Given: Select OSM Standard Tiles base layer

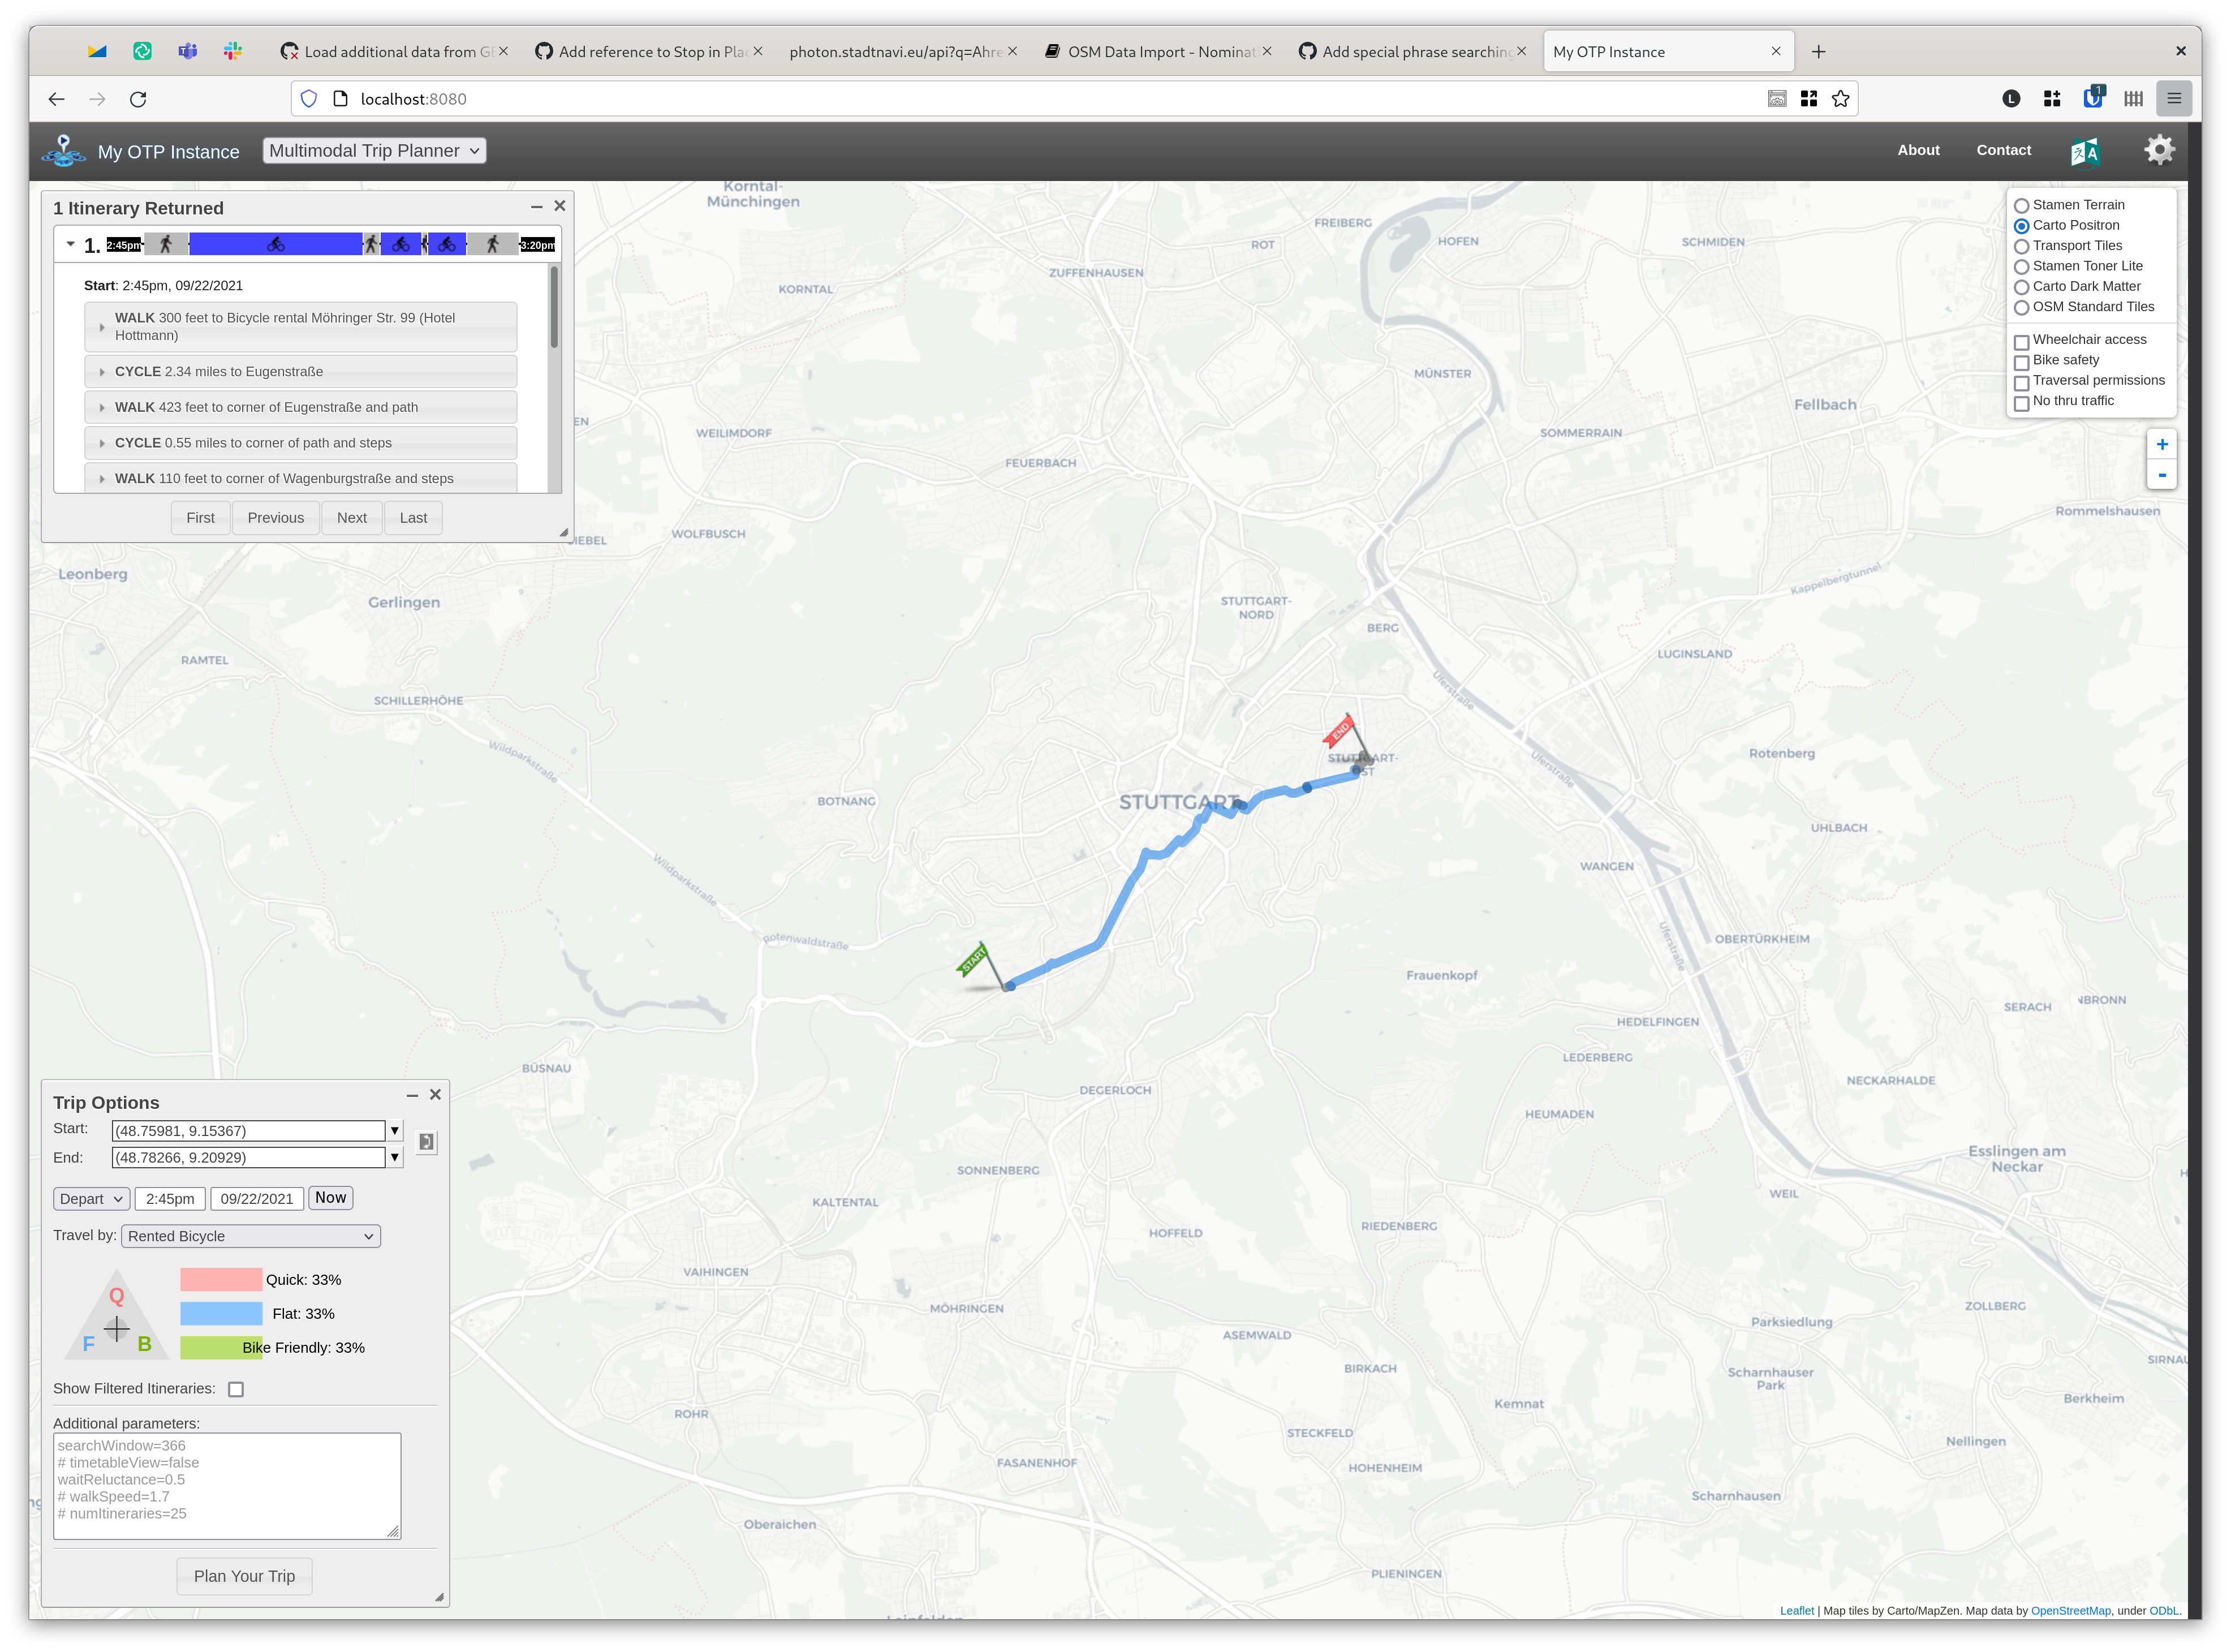Looking at the screenshot, I should tap(2021, 308).
